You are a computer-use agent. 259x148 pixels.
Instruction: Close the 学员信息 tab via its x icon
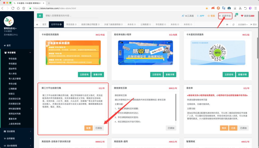pyautogui.click(x=76, y=24)
